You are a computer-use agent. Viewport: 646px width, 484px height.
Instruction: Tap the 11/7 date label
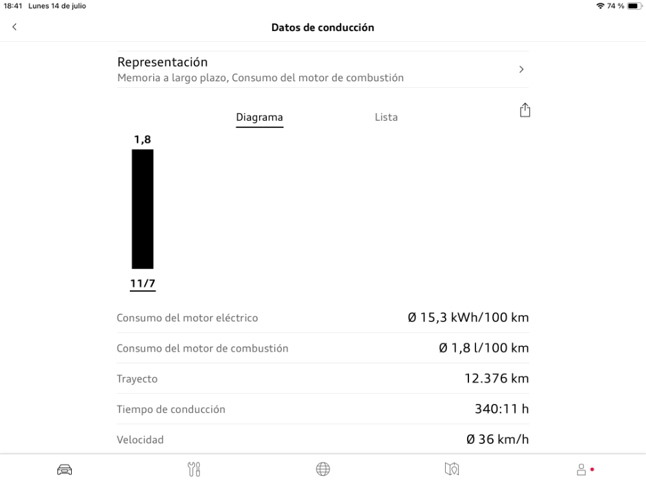[x=143, y=283]
